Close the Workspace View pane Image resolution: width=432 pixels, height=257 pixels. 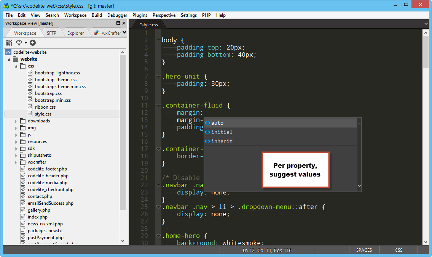tap(124, 23)
